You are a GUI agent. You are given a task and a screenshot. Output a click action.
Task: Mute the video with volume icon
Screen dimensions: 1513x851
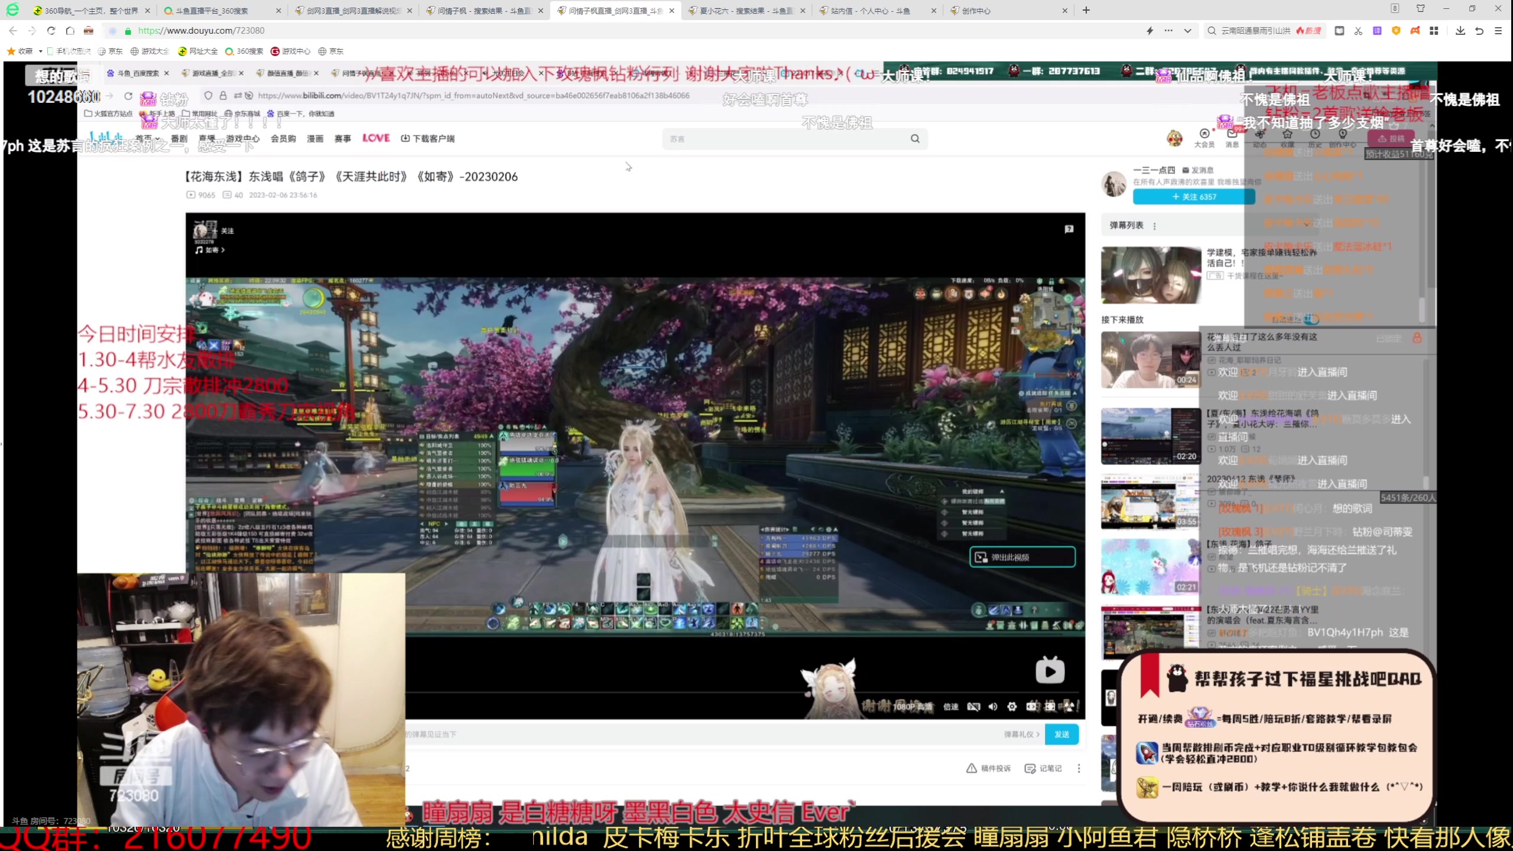point(993,707)
